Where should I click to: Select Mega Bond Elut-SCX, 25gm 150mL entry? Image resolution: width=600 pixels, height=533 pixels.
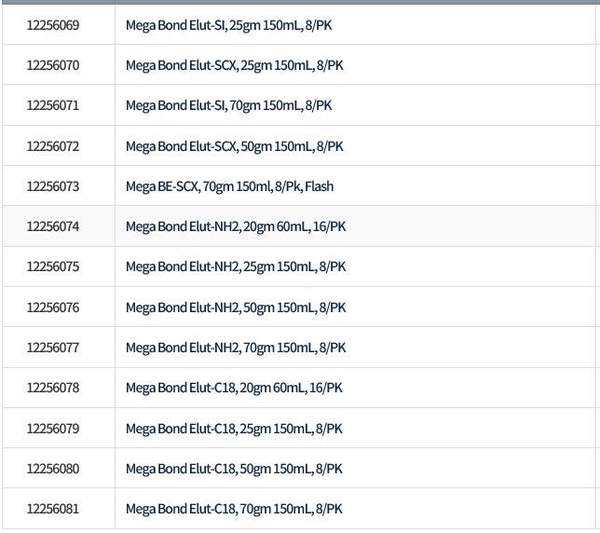235,66
